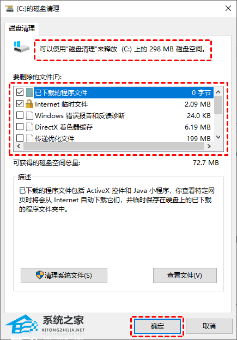Screen dimensions: 237x340
Task: Click the horizontal scrollbar right arrow
Action: (209, 146)
